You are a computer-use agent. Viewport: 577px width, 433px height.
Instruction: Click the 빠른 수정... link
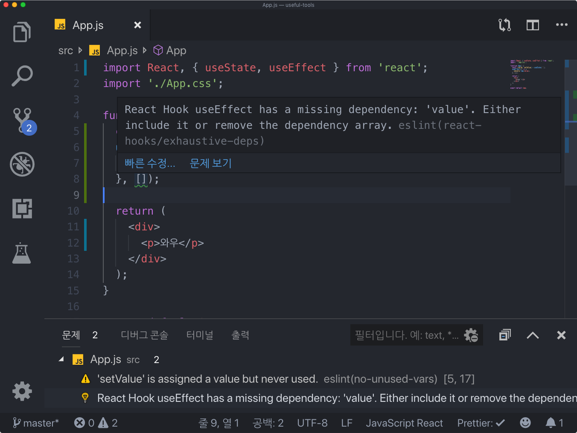click(150, 163)
